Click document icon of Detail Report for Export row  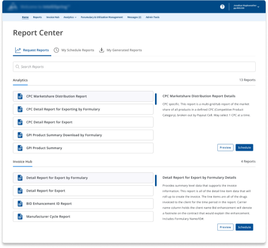[x=20, y=191]
